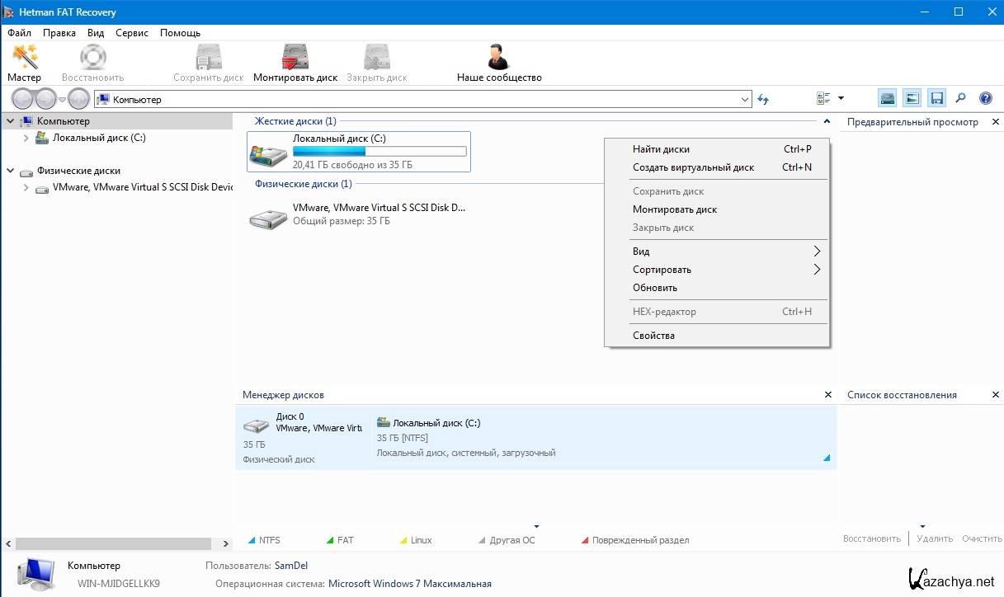The height and width of the screenshot is (597, 1004).
Task: Open help via the question mark icon
Action: [x=985, y=98]
